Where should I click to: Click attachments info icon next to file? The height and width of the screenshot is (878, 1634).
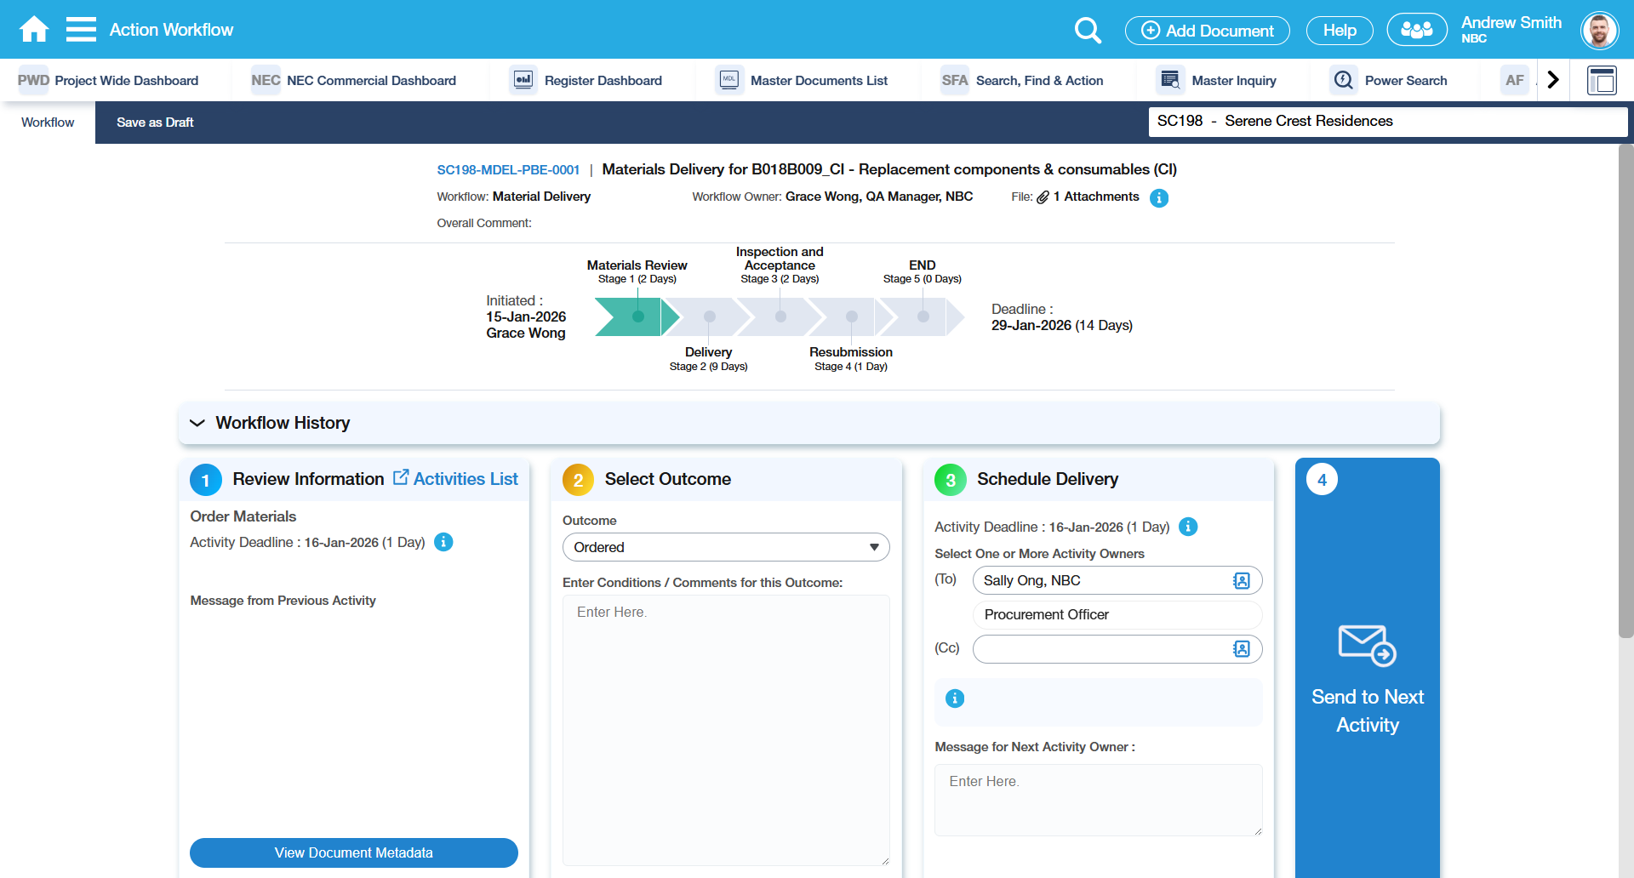coord(1158,198)
